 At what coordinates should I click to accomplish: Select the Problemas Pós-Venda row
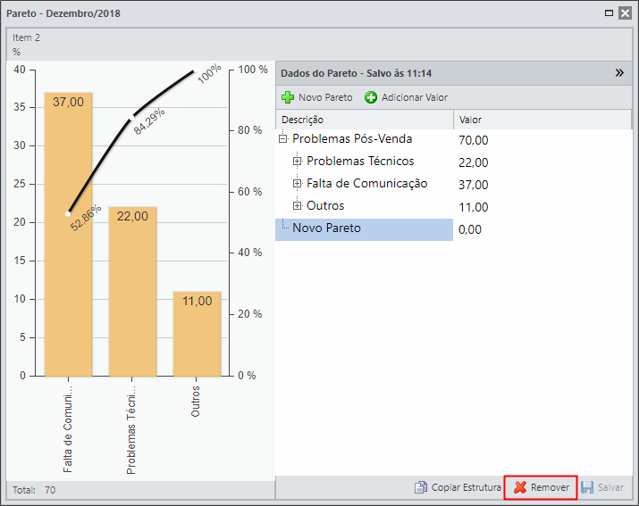(x=454, y=139)
